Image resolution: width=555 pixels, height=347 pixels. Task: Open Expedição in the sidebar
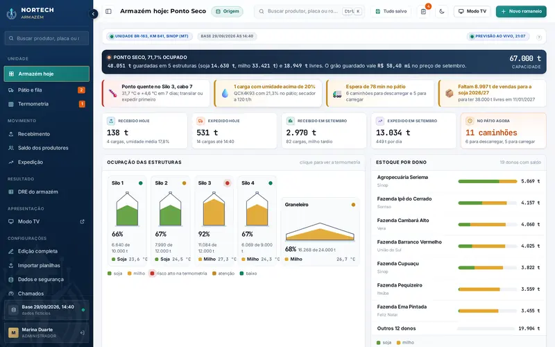coord(46,162)
